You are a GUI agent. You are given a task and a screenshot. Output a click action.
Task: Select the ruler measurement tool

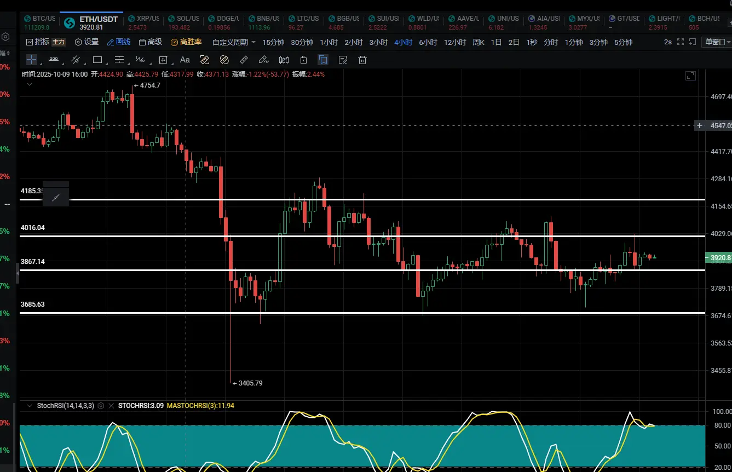pos(244,60)
